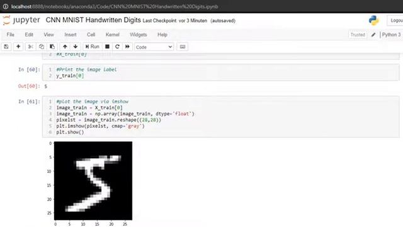Screen dimensions: 403x227
Task: Click the (autosaved) status text
Action: [x=223, y=21]
